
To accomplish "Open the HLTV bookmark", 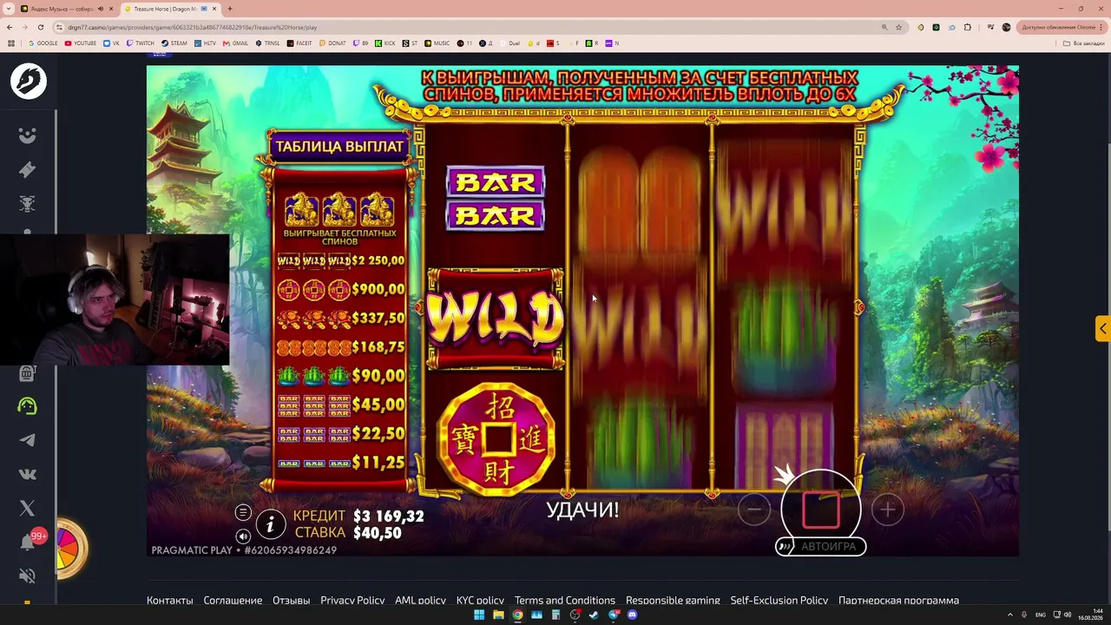I will click(x=205, y=43).
